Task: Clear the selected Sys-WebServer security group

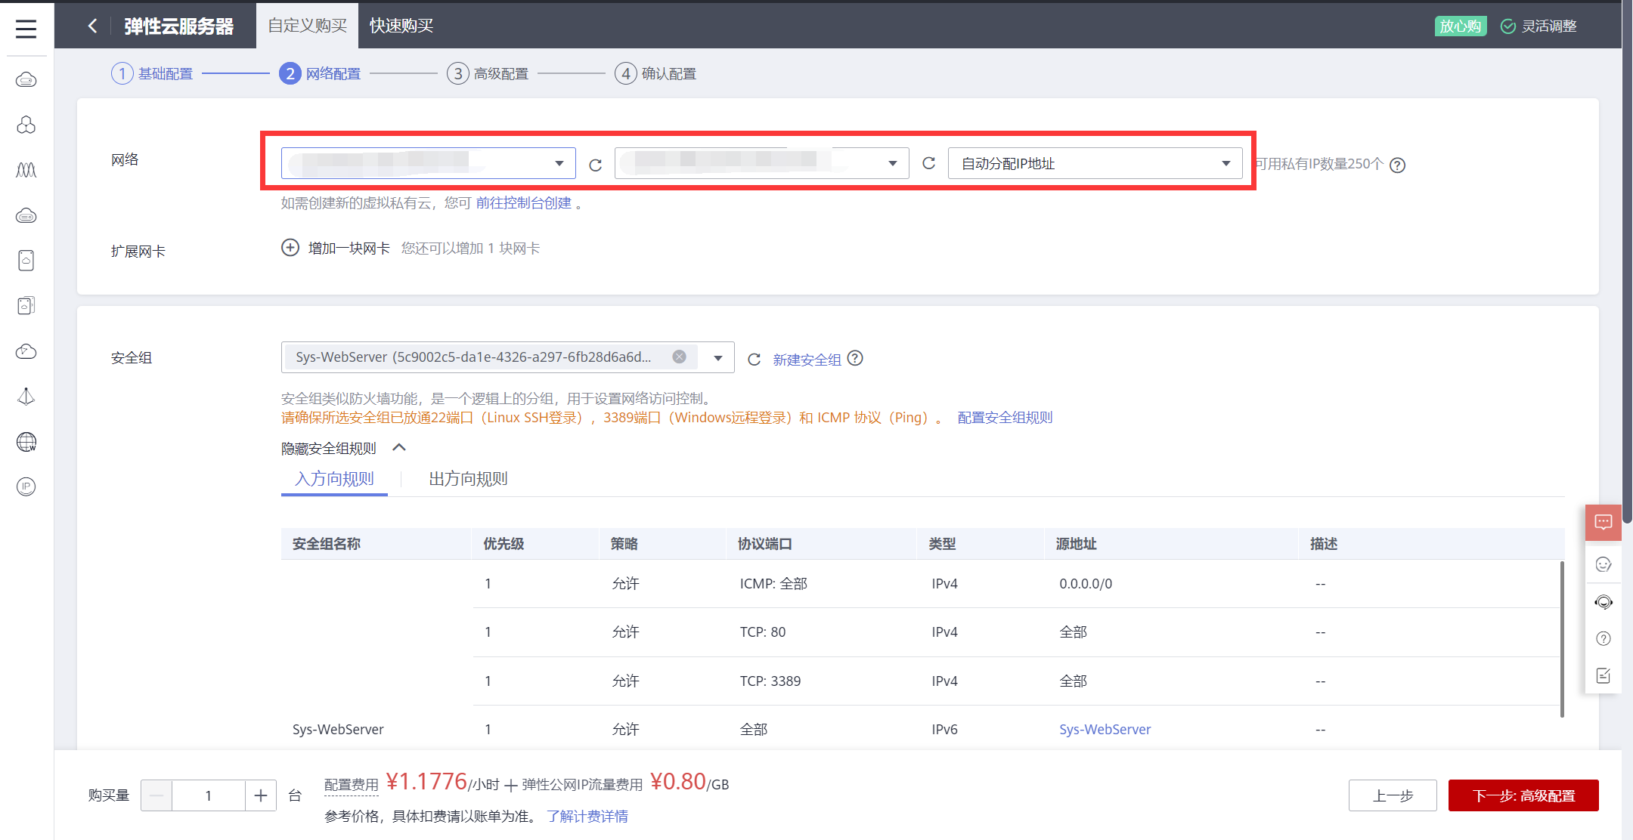Action: click(680, 357)
